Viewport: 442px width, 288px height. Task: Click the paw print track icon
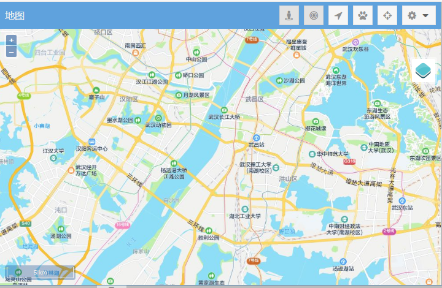(x=362, y=16)
